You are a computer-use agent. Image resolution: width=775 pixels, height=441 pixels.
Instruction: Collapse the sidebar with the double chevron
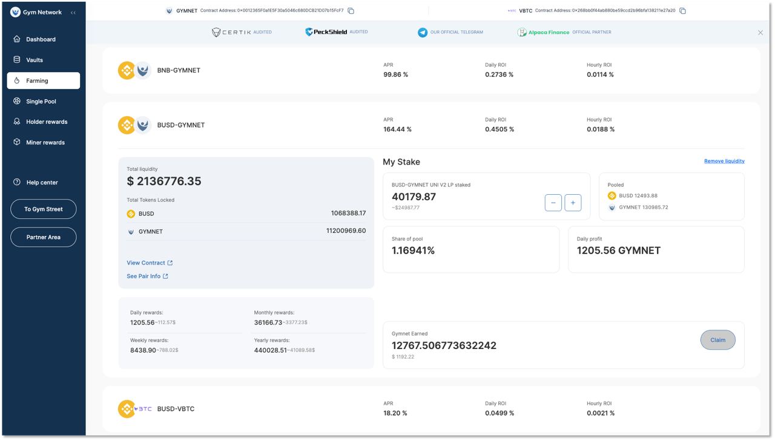click(73, 13)
